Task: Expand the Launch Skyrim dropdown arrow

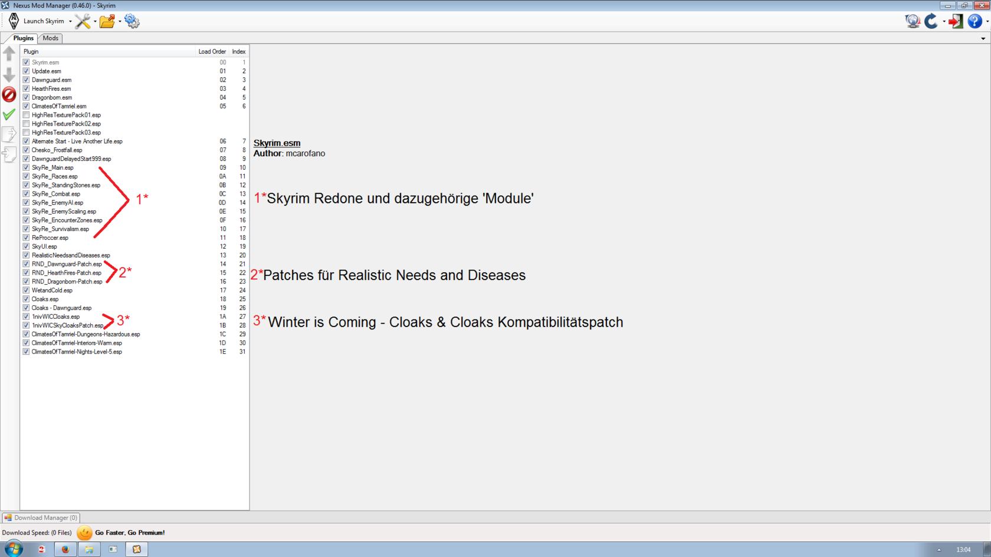Action: [x=70, y=22]
